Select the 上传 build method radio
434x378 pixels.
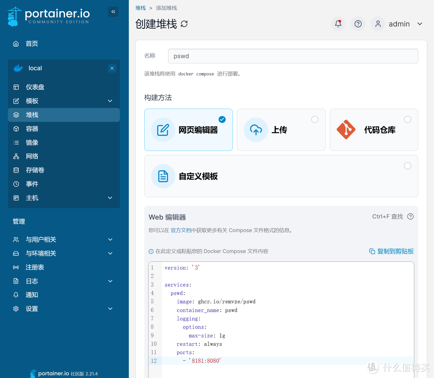[315, 119]
